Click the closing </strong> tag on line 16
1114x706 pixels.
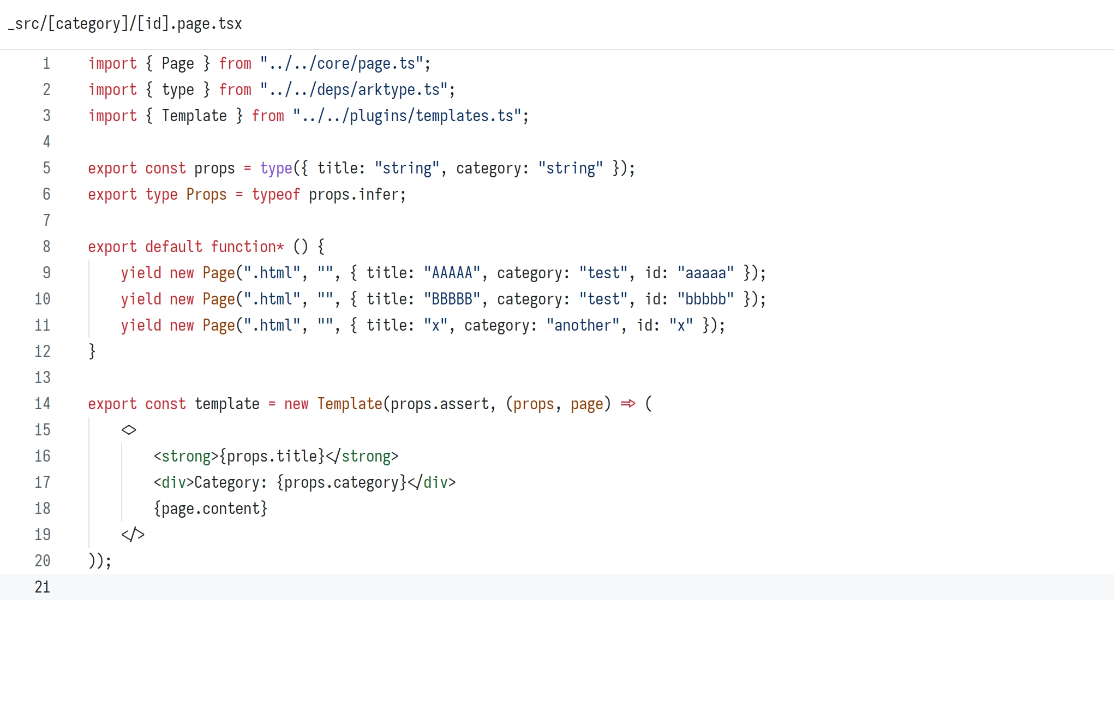point(362,457)
